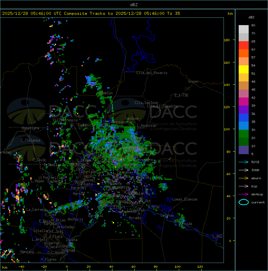Click the 'dBZ' title at the top
The width and height of the screenshot is (268, 271).
tap(134, 5)
